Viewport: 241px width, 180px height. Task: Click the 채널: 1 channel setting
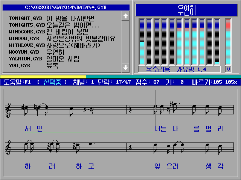[84, 82]
